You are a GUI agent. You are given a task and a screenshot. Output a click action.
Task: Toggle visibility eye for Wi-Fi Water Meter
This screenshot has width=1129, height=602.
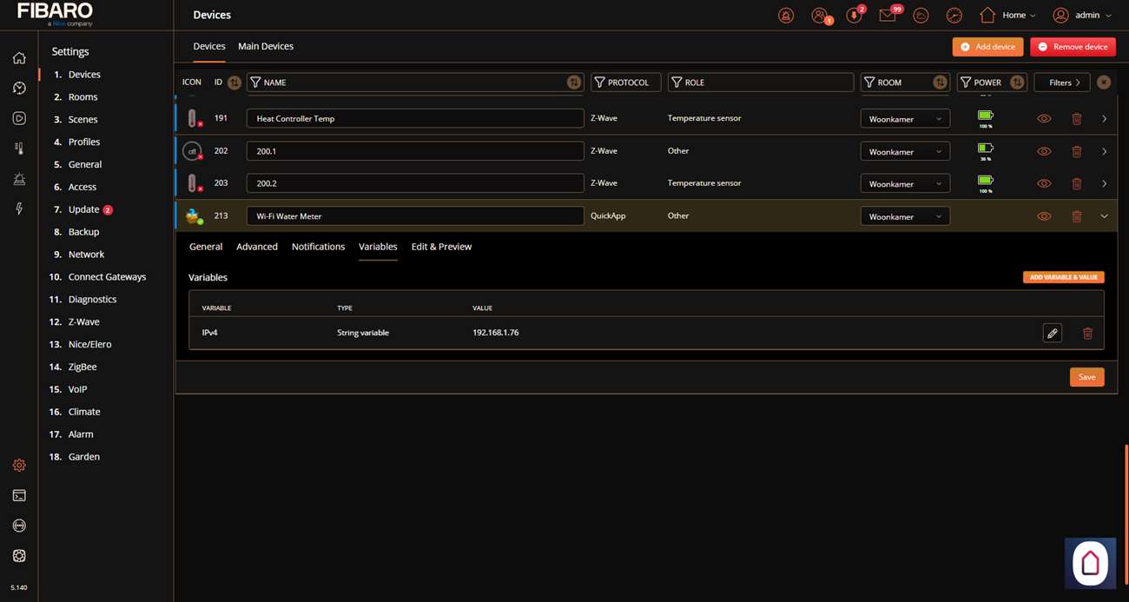1044,216
